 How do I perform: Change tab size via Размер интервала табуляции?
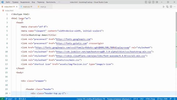[x=119, y=99]
